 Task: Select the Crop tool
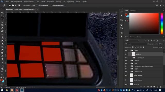[x=2, y=25]
